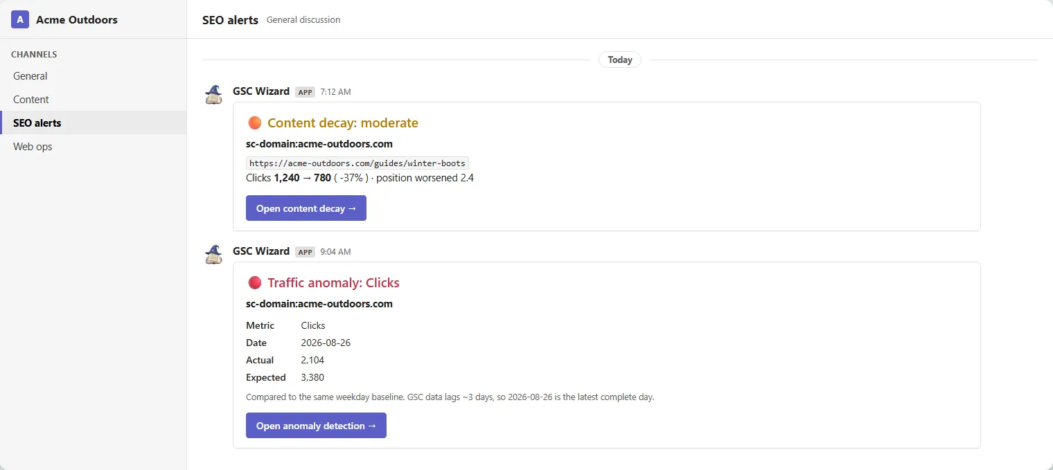Image resolution: width=1053 pixels, height=470 pixels.
Task: Click the 7:12 AM message timestamp
Action: pos(335,92)
